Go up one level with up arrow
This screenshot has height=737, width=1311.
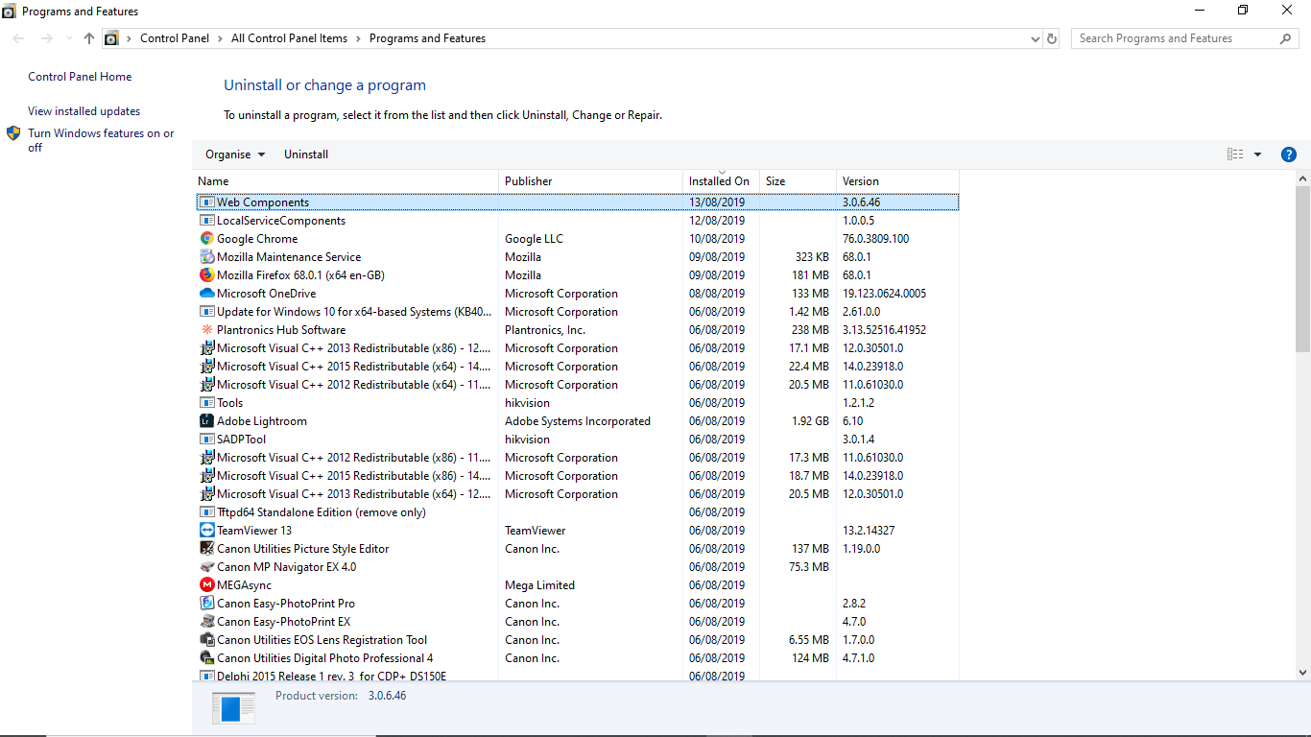point(89,38)
